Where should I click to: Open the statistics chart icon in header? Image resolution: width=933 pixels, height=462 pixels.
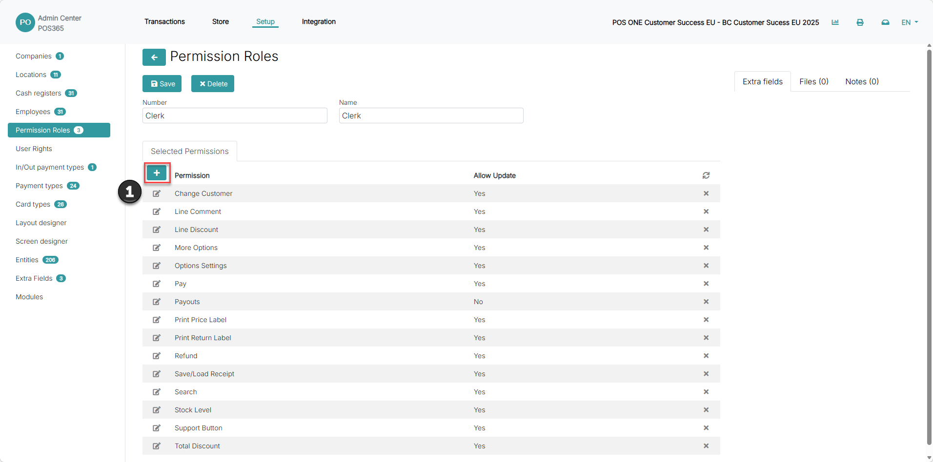tap(835, 22)
